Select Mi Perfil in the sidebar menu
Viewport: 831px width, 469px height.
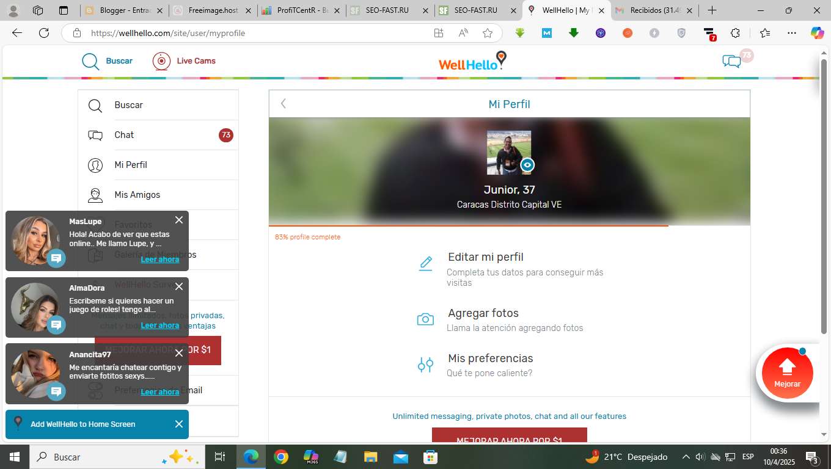[x=158, y=165]
